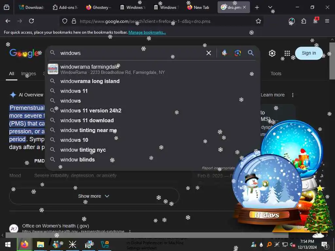335x251 pixels.
Task: Open Firefox from the taskbar
Action: point(24,244)
